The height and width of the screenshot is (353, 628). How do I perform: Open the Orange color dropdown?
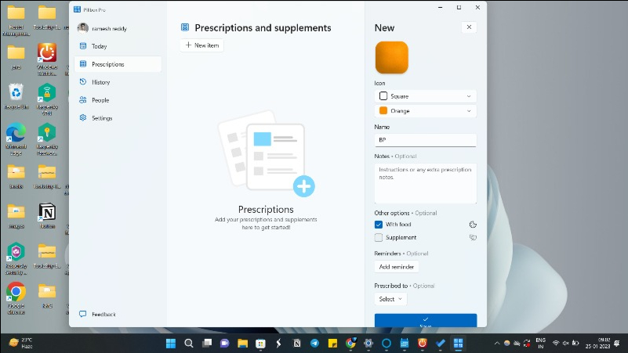point(425,111)
